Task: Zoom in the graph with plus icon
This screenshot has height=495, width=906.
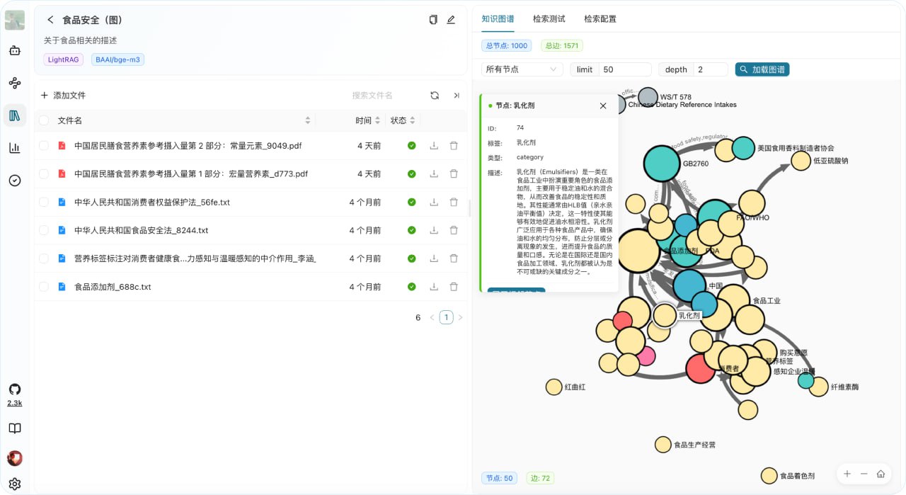Action: (x=847, y=474)
